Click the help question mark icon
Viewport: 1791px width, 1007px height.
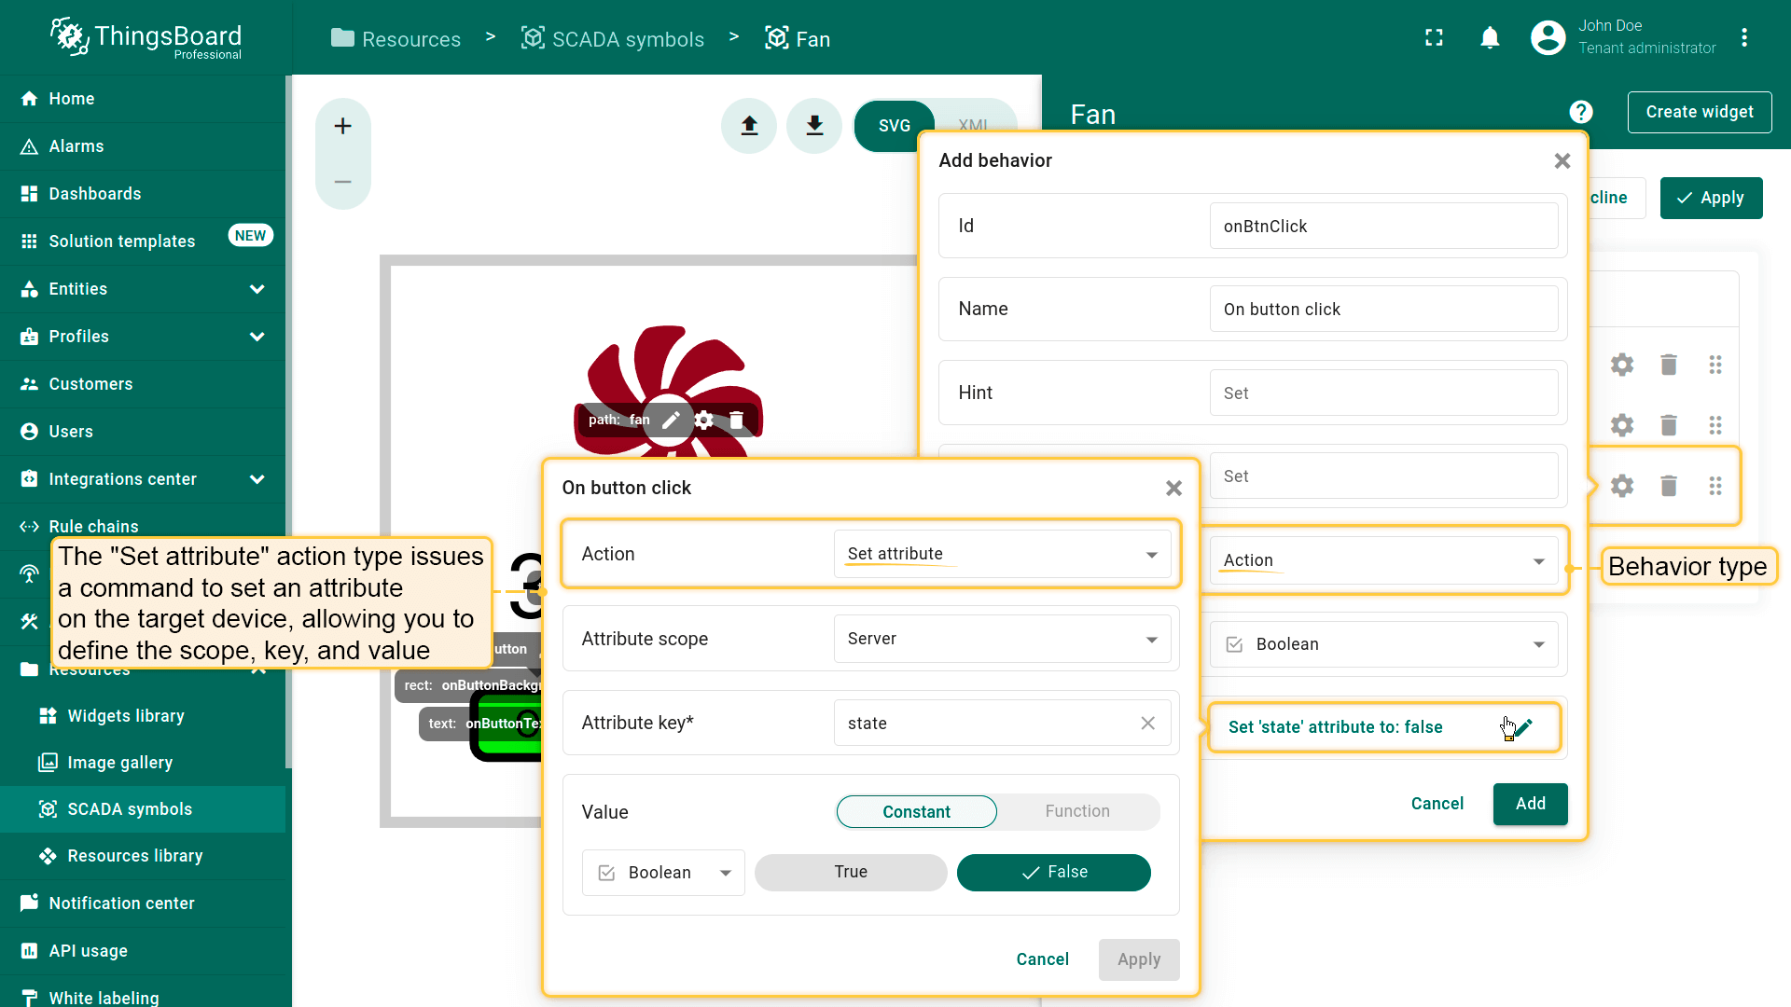1580,112
